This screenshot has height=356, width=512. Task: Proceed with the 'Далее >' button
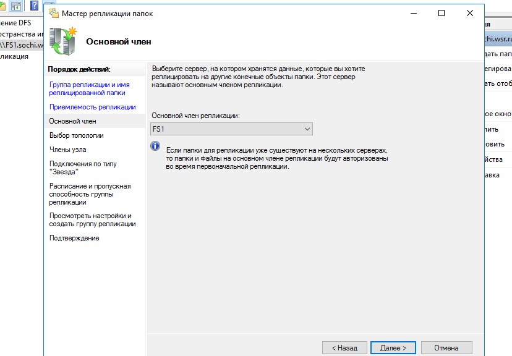point(393,348)
